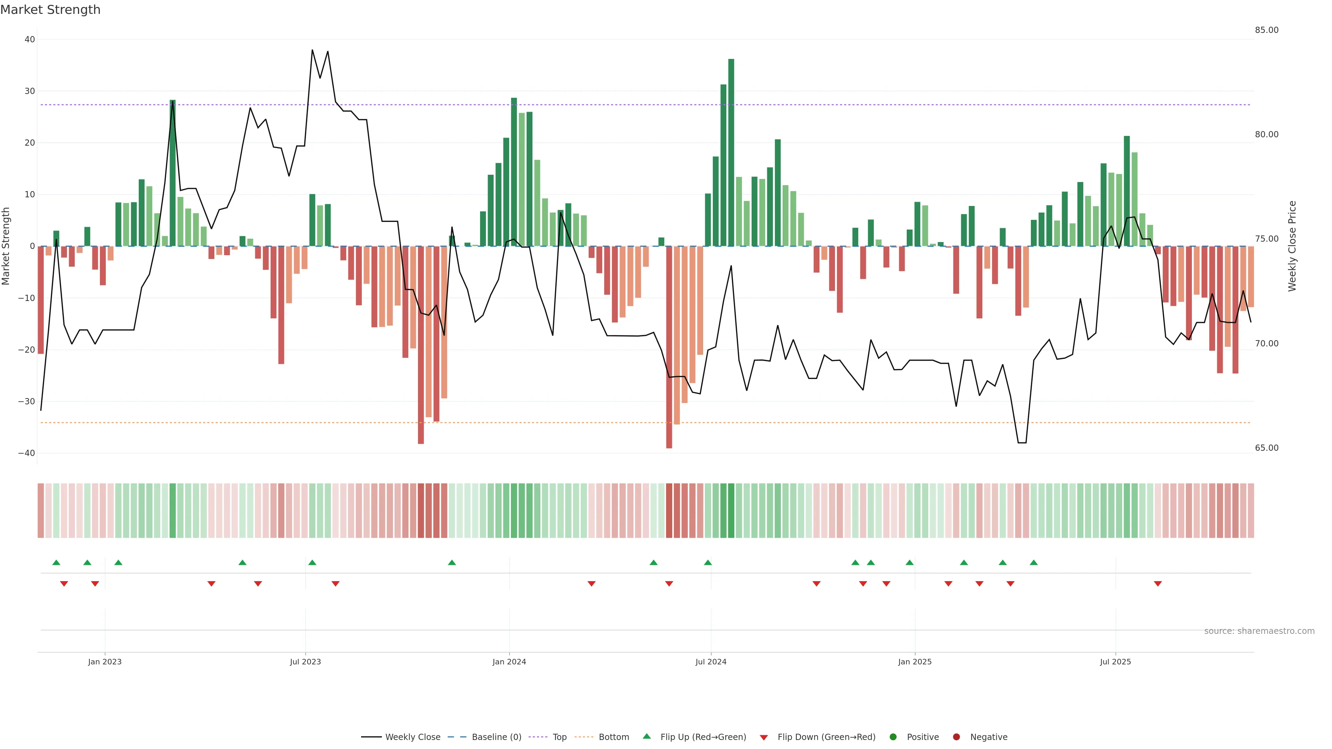This screenshot has width=1332, height=749.
Task: Click the source: sharemaestro.com text
Action: (x=1259, y=631)
